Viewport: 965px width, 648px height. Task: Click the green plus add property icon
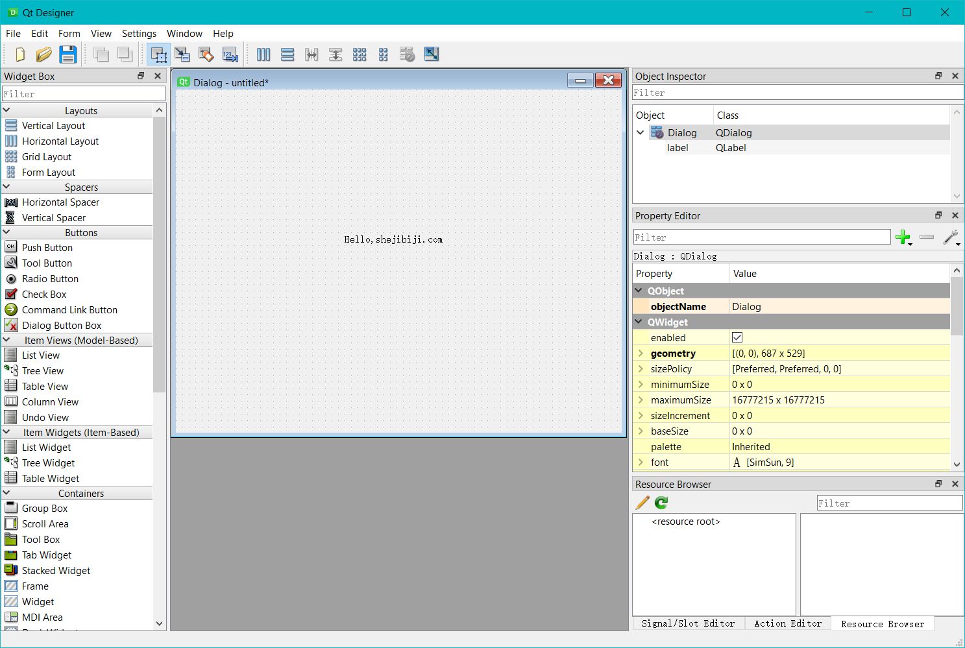(902, 237)
